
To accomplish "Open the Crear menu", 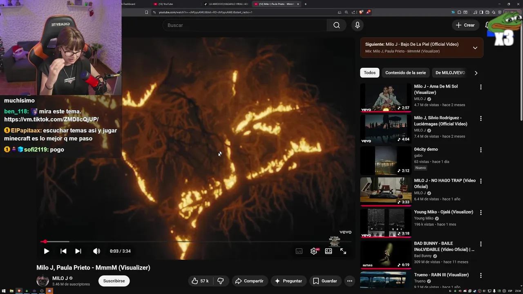I will 465,25.
